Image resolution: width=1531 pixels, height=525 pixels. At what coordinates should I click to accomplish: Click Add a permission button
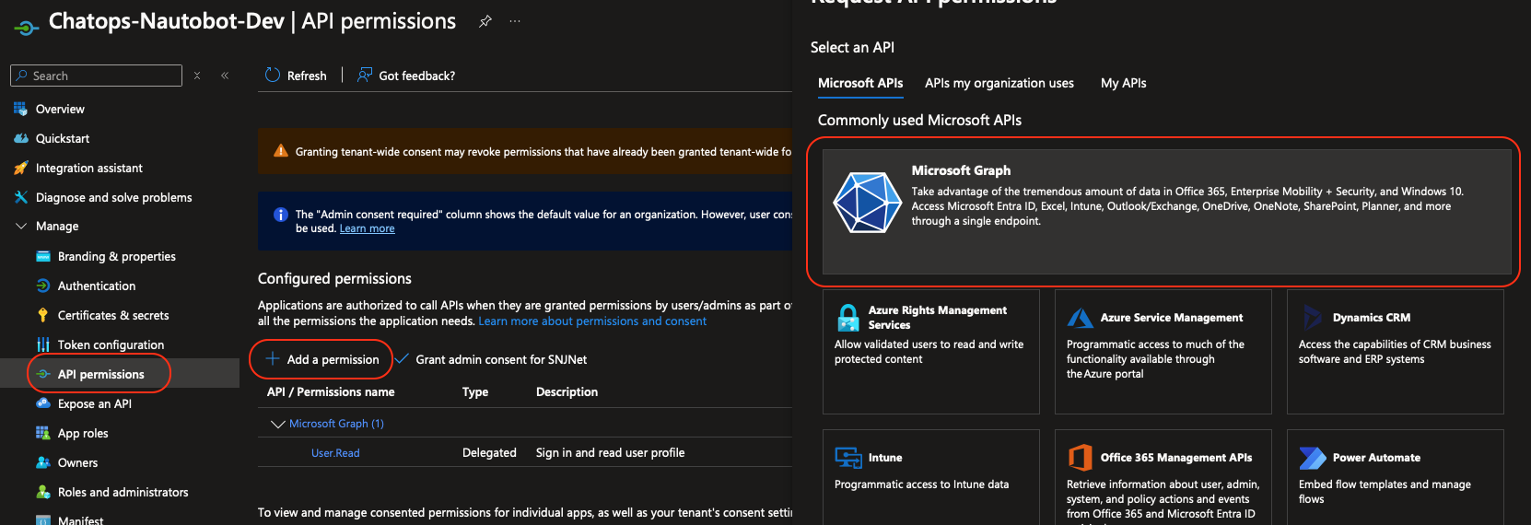coord(322,359)
